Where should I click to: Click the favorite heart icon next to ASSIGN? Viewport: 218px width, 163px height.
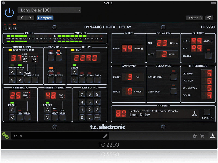(x=213, y=118)
